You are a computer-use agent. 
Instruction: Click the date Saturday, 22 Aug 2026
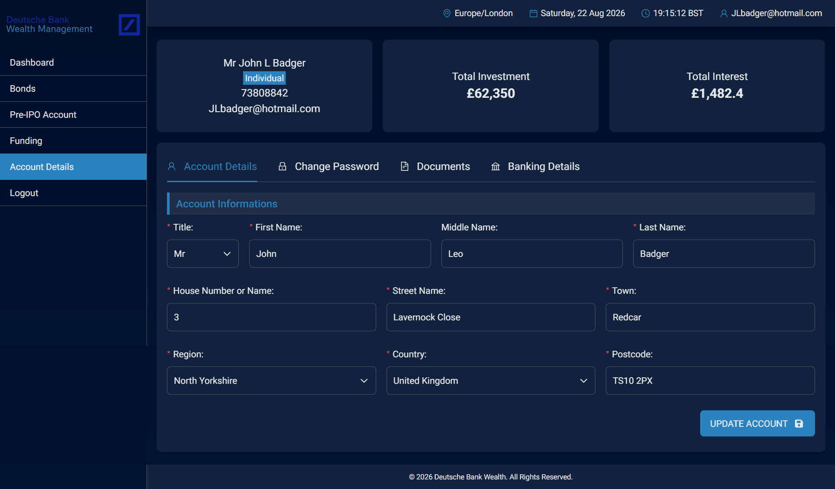583,13
